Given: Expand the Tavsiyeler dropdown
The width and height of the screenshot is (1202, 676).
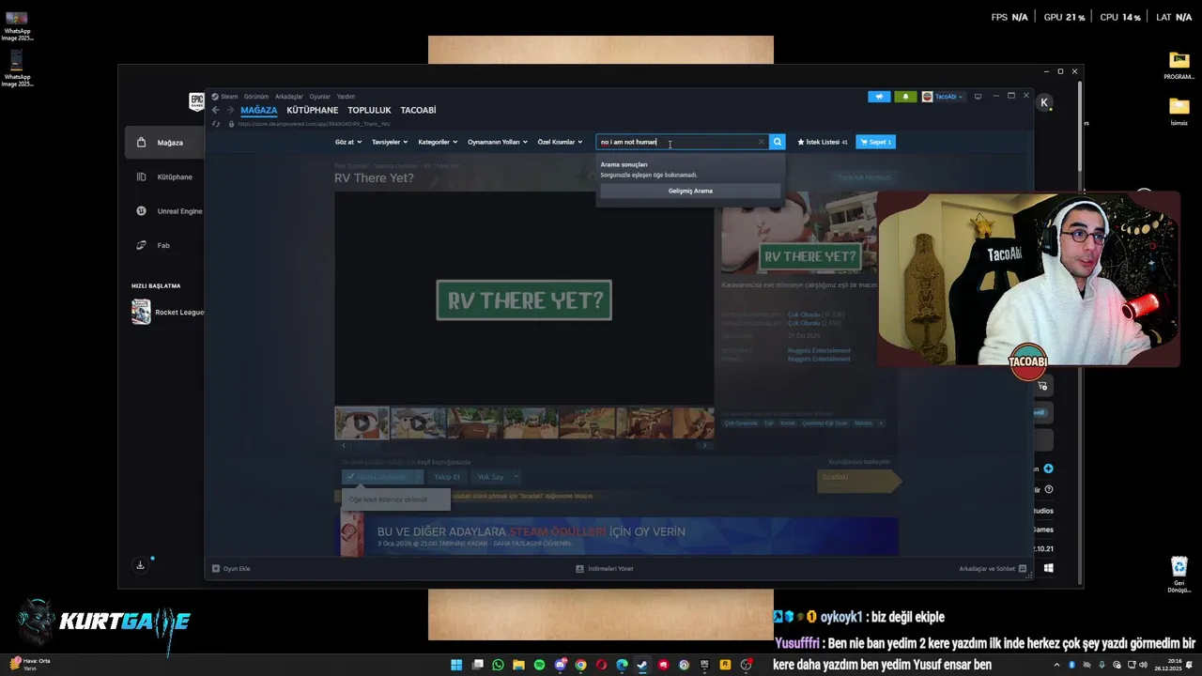Looking at the screenshot, I should [390, 142].
